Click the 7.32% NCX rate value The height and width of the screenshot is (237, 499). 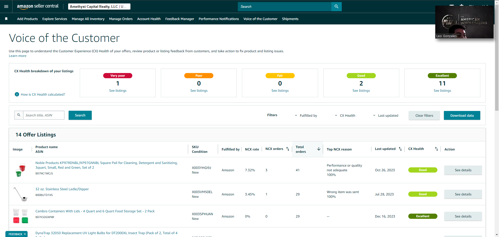(250, 170)
